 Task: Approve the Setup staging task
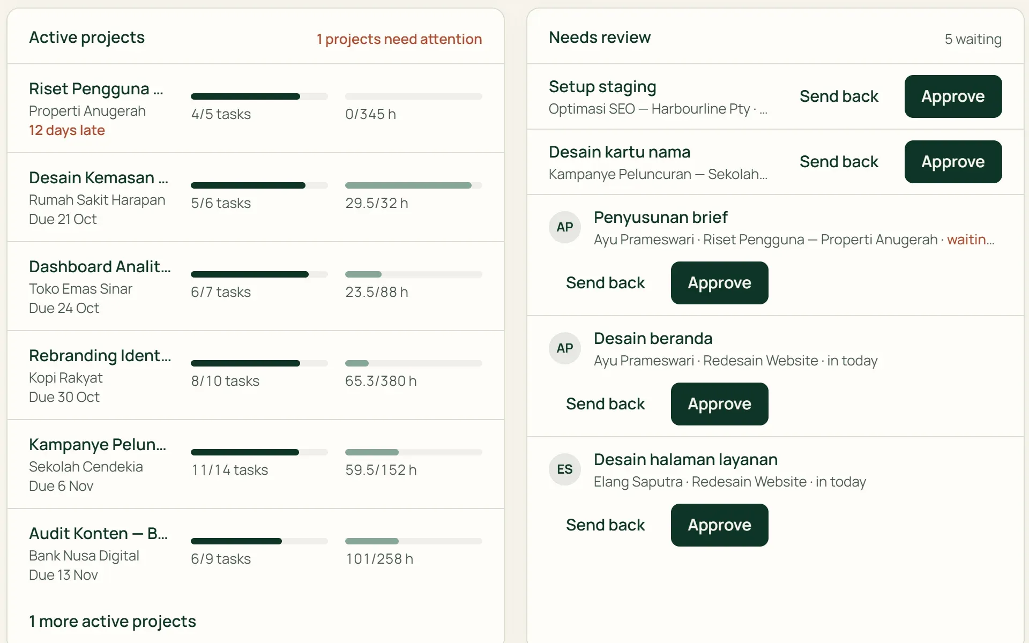(x=953, y=96)
